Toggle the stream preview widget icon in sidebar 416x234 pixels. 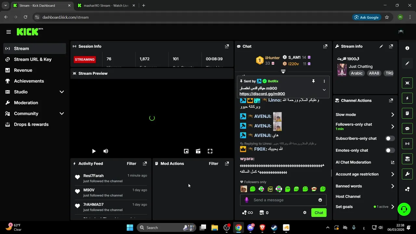coord(407,83)
